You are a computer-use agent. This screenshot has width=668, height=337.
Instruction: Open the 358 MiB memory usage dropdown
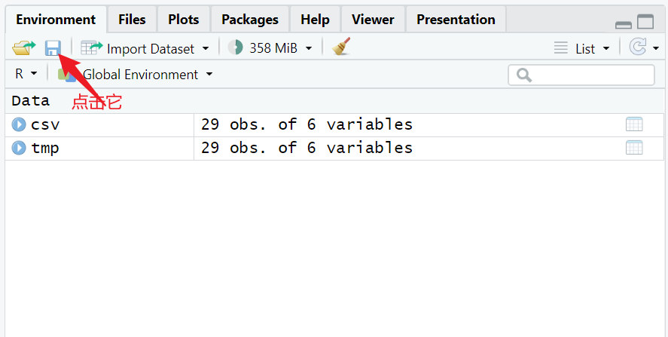(x=270, y=48)
